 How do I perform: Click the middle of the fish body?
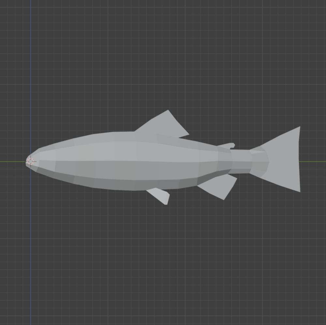click(x=135, y=161)
